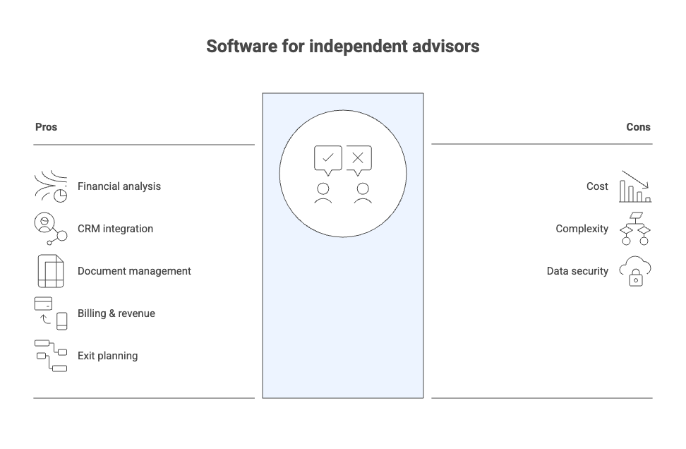Expand the Cons section header
The image size is (686, 449).
[638, 127]
